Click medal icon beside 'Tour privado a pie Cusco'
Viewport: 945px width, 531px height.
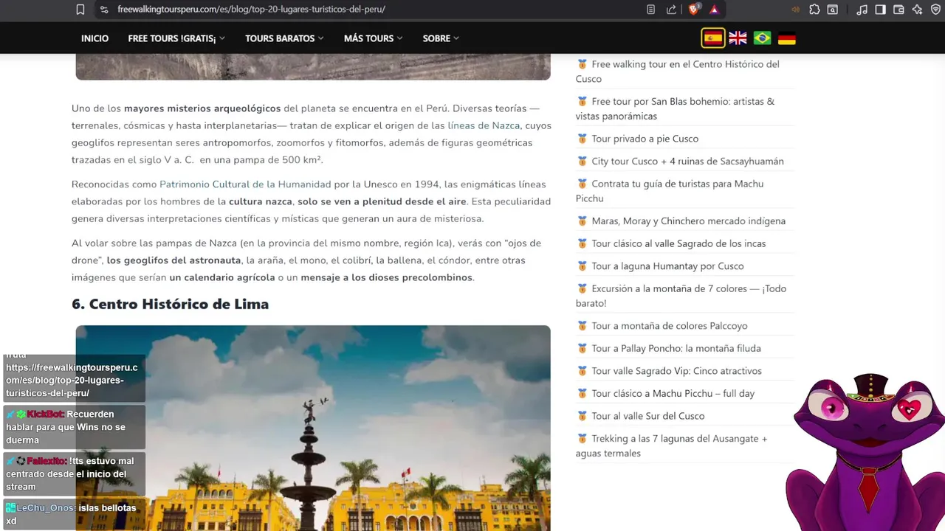[x=582, y=139]
